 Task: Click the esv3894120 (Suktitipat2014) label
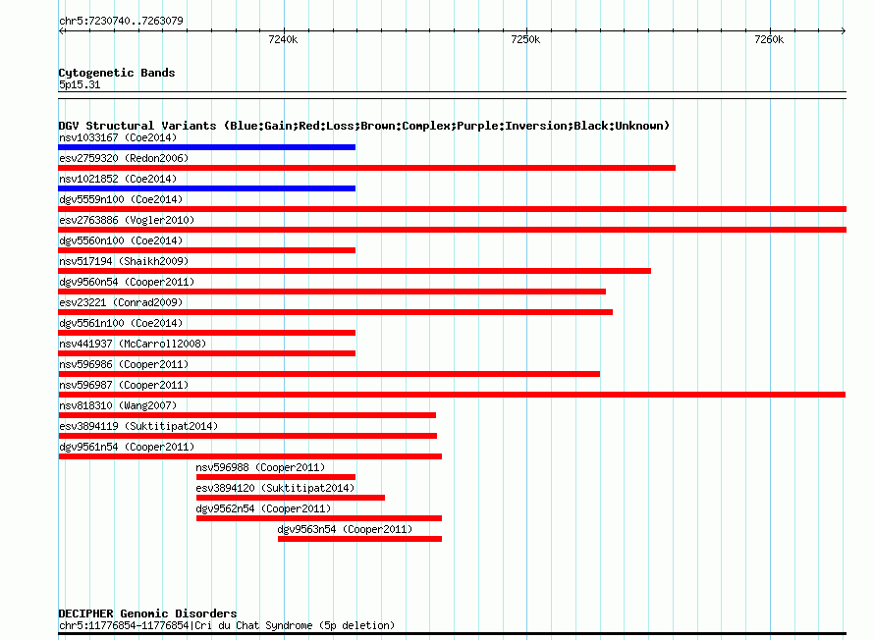(x=275, y=488)
